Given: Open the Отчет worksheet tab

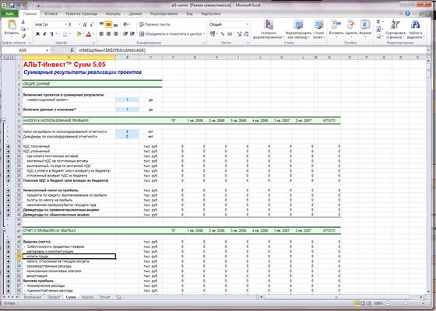Looking at the screenshot, I should pyautogui.click(x=105, y=297).
